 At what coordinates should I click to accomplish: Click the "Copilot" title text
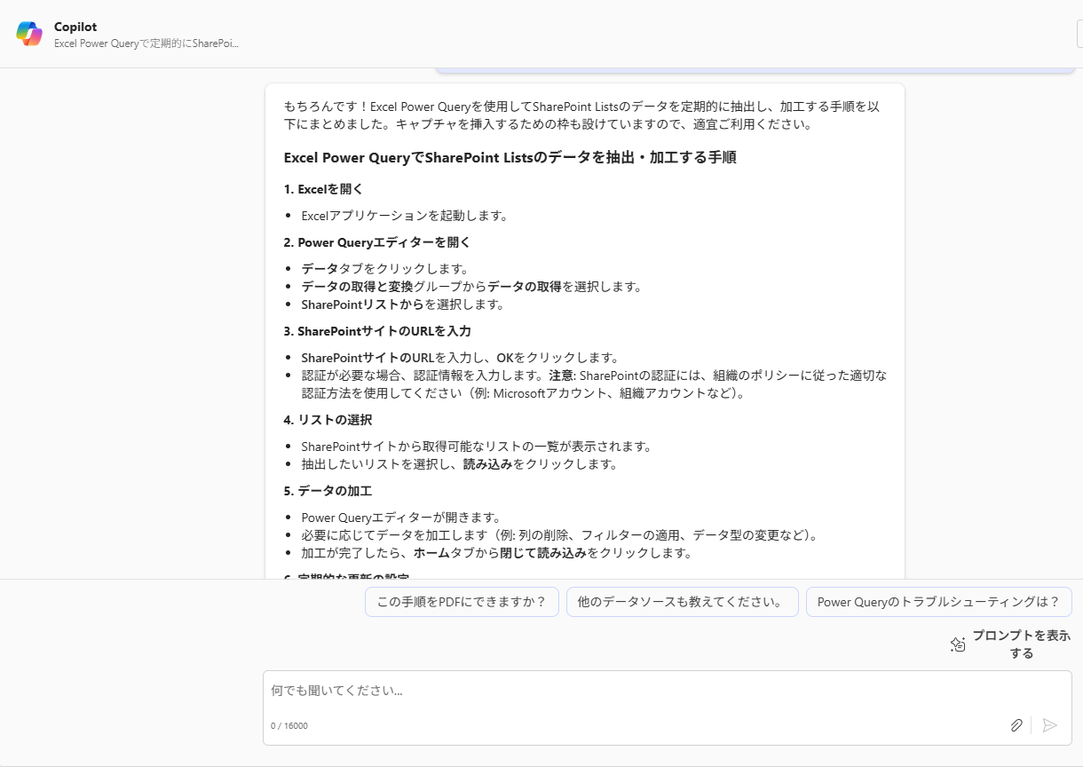(75, 27)
